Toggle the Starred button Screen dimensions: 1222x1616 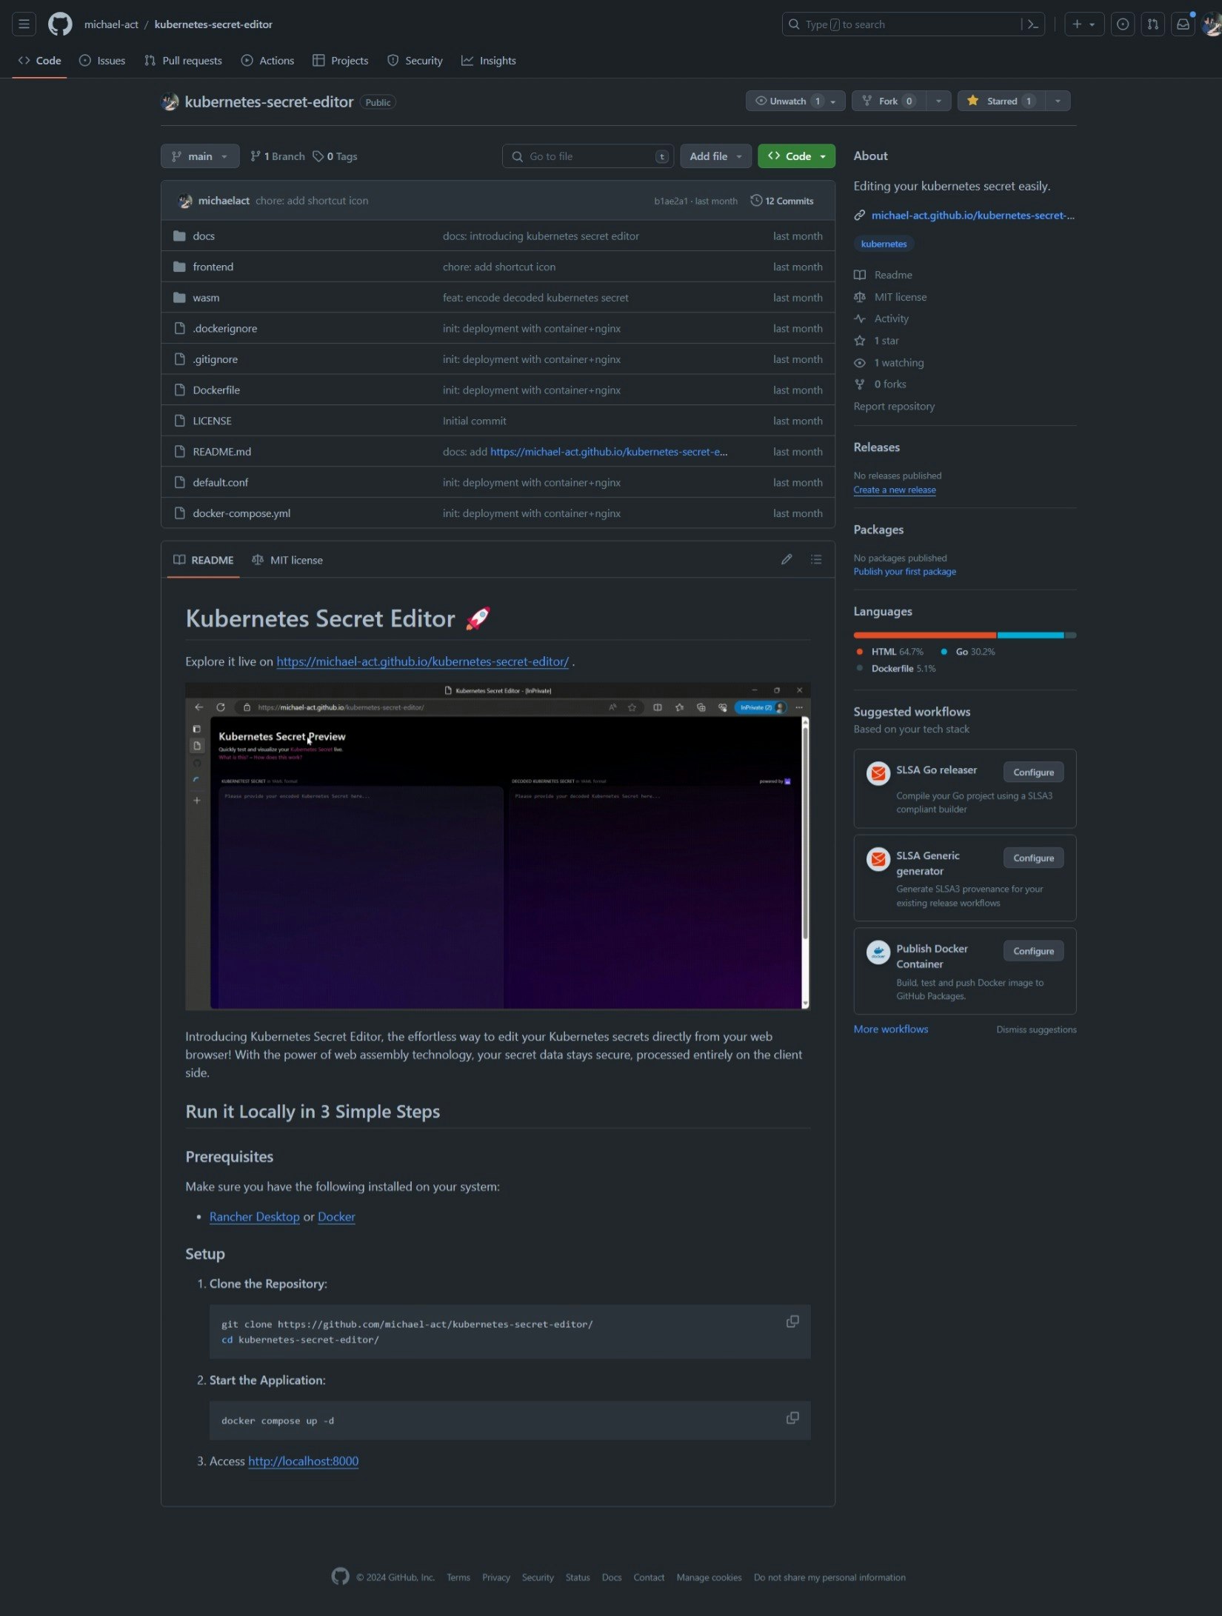1001,101
